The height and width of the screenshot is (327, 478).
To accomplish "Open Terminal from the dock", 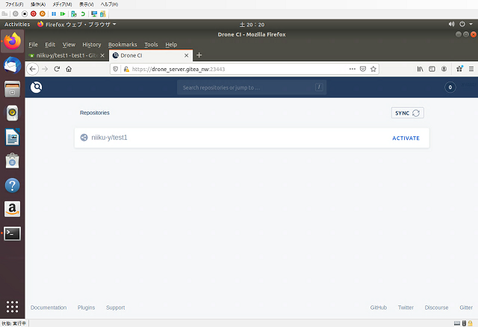I will click(12, 233).
